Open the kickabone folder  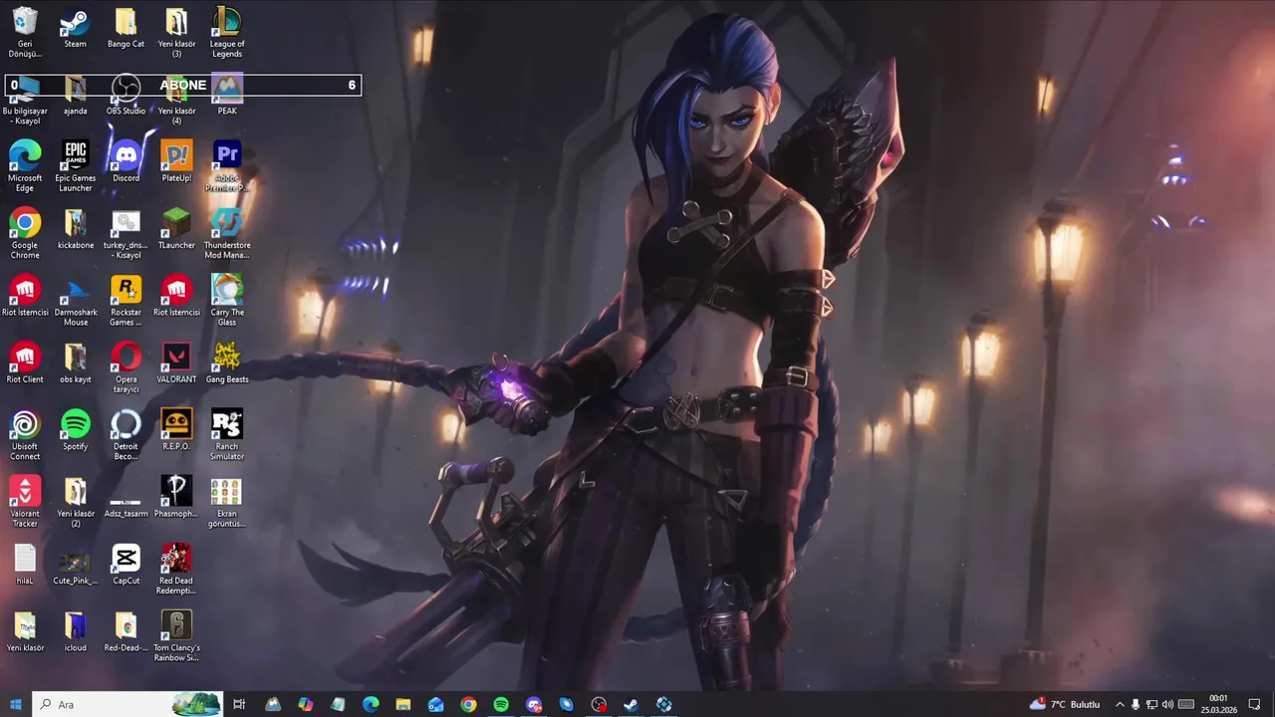coord(76,229)
